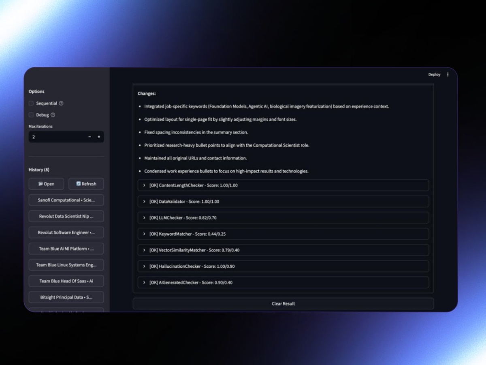486x365 pixels.
Task: Open Team Blue Ai Ml Platform entry
Action: (66, 249)
